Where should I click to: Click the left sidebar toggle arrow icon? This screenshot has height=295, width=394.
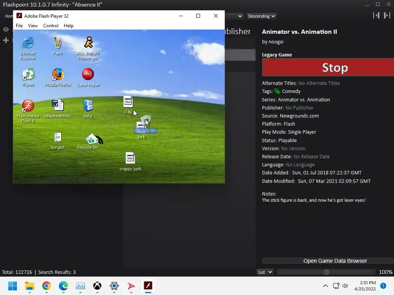pyautogui.click(x=376, y=15)
